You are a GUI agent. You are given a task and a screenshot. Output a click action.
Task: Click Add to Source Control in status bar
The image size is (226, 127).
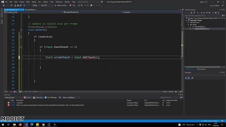pyautogui.click(x=210, y=121)
